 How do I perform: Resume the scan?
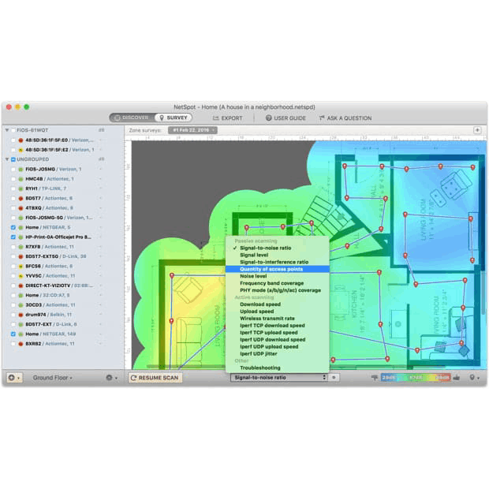(155, 378)
